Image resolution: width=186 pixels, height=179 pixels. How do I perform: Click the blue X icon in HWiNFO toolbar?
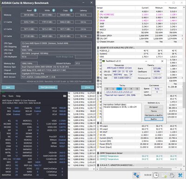(180, 175)
